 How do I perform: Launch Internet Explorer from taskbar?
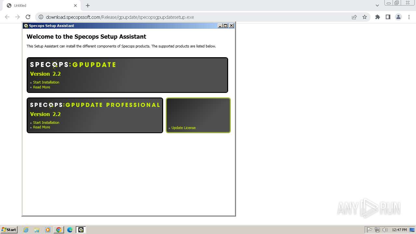(26, 230)
